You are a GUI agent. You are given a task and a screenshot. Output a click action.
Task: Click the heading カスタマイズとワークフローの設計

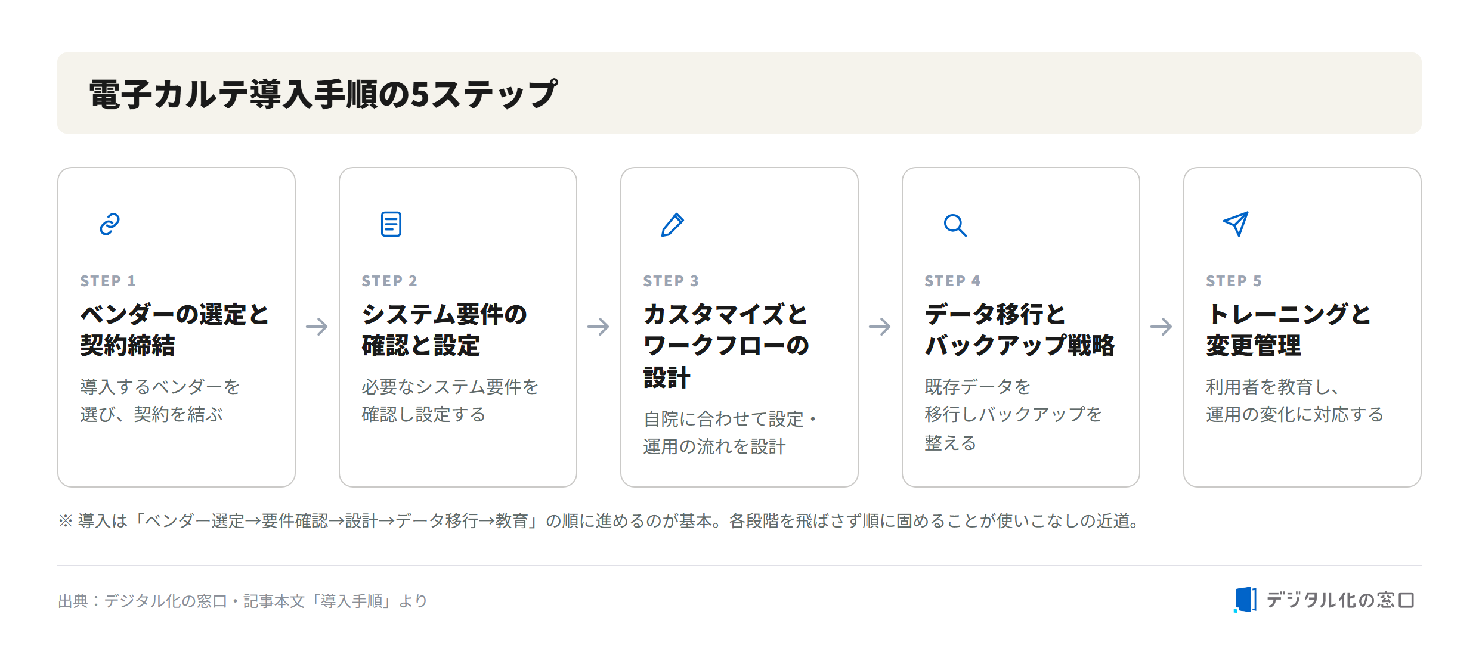[x=726, y=346]
